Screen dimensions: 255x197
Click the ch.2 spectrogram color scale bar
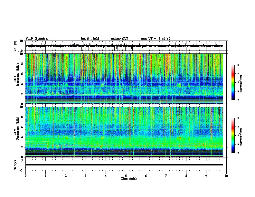point(233,136)
